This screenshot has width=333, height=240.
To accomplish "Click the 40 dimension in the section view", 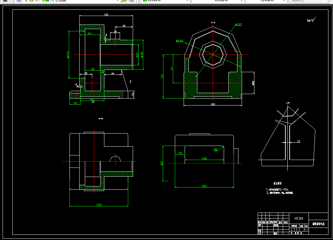I will (x=93, y=69).
